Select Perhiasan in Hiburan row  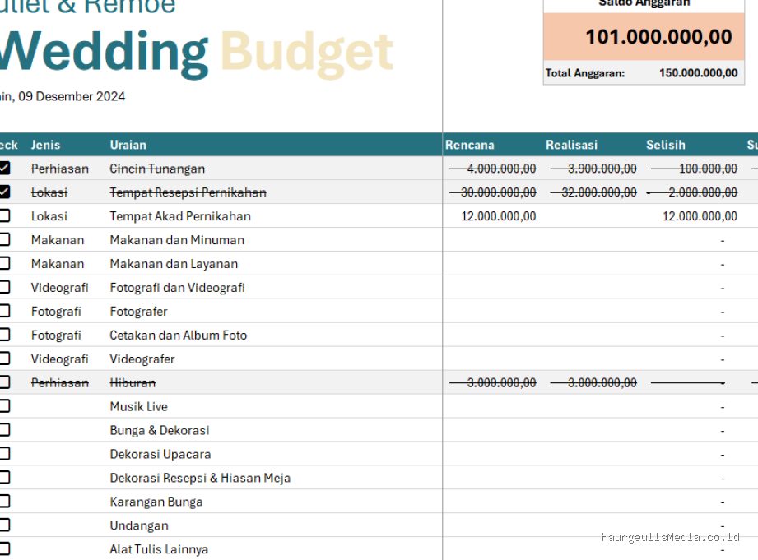[60, 382]
